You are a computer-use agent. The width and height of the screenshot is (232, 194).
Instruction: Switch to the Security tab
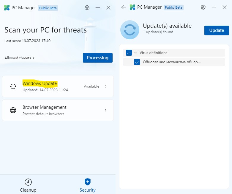[x=88, y=185]
